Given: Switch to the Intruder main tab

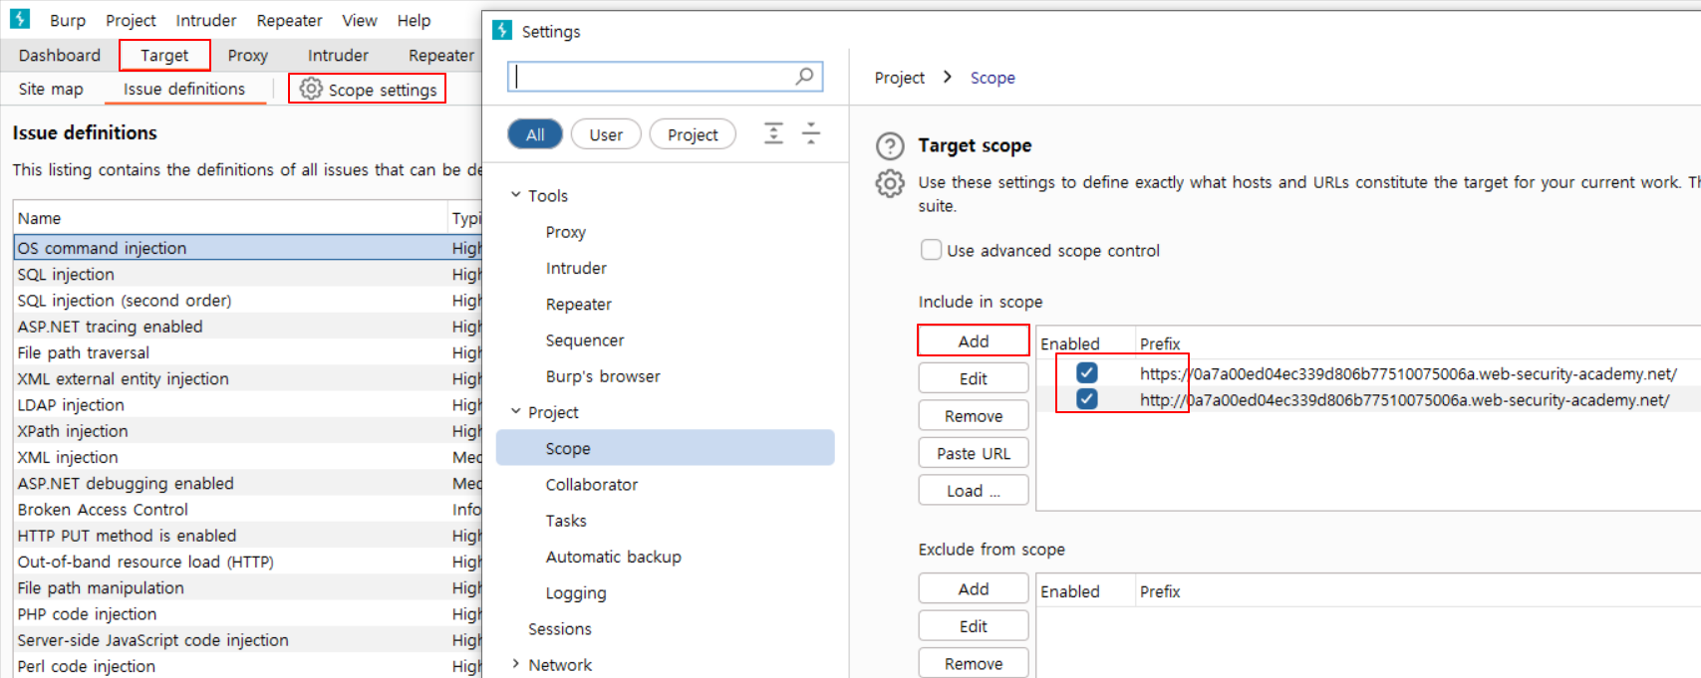Looking at the screenshot, I should (338, 55).
